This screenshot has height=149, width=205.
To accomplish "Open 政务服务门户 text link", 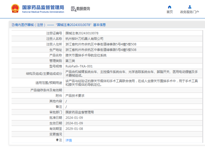I will (190, 12).
